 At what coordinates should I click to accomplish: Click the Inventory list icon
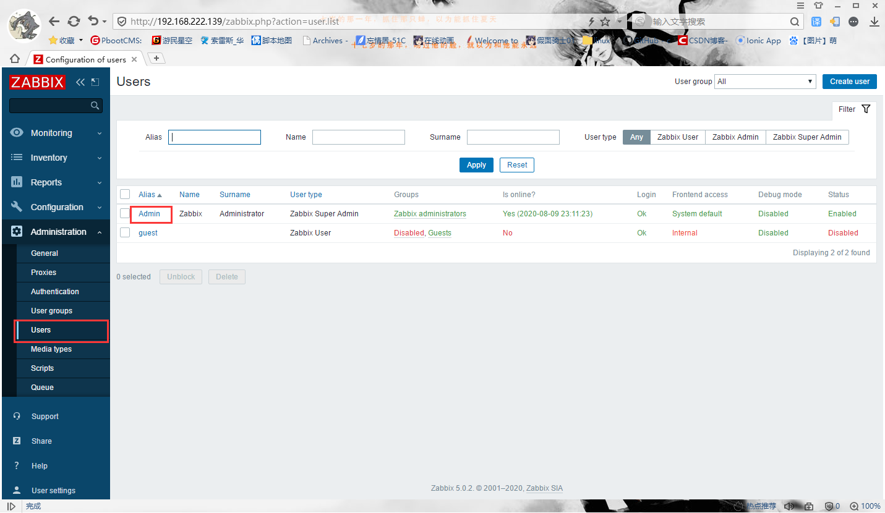[x=17, y=158]
